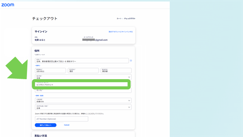Open the カート breadcrumb link
Viewport: 243px width, 137px height.
click(119, 19)
